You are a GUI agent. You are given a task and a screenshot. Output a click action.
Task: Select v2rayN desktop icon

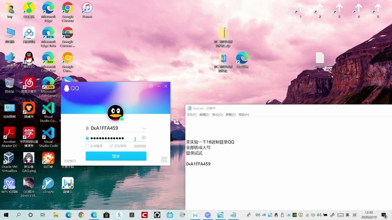point(48,185)
